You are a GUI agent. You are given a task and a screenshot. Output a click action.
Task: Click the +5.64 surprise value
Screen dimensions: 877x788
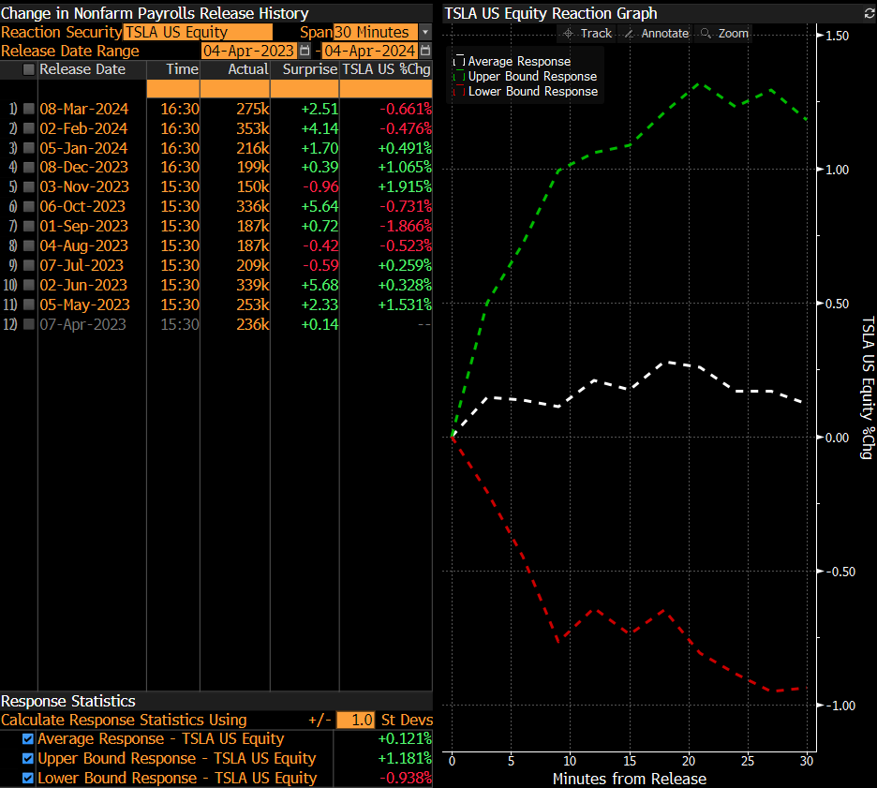click(320, 206)
